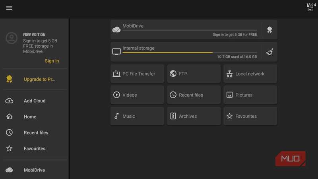Click the Internal storage usage bar
318x179 pixels.
(x=189, y=52)
